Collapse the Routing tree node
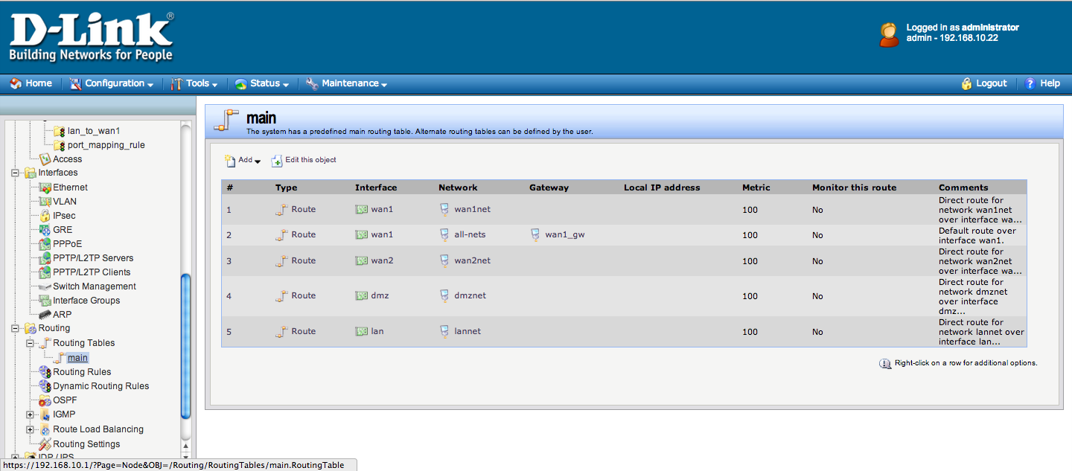The height and width of the screenshot is (471, 1072). tap(15, 328)
